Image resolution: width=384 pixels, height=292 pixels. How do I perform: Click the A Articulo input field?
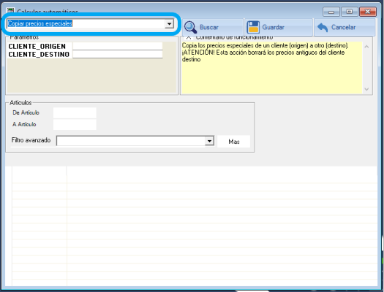pyautogui.click(x=75, y=124)
